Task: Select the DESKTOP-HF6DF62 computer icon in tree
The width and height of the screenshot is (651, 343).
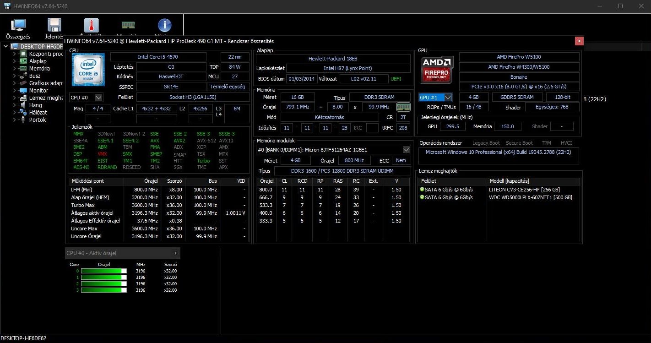Action: 15,46
